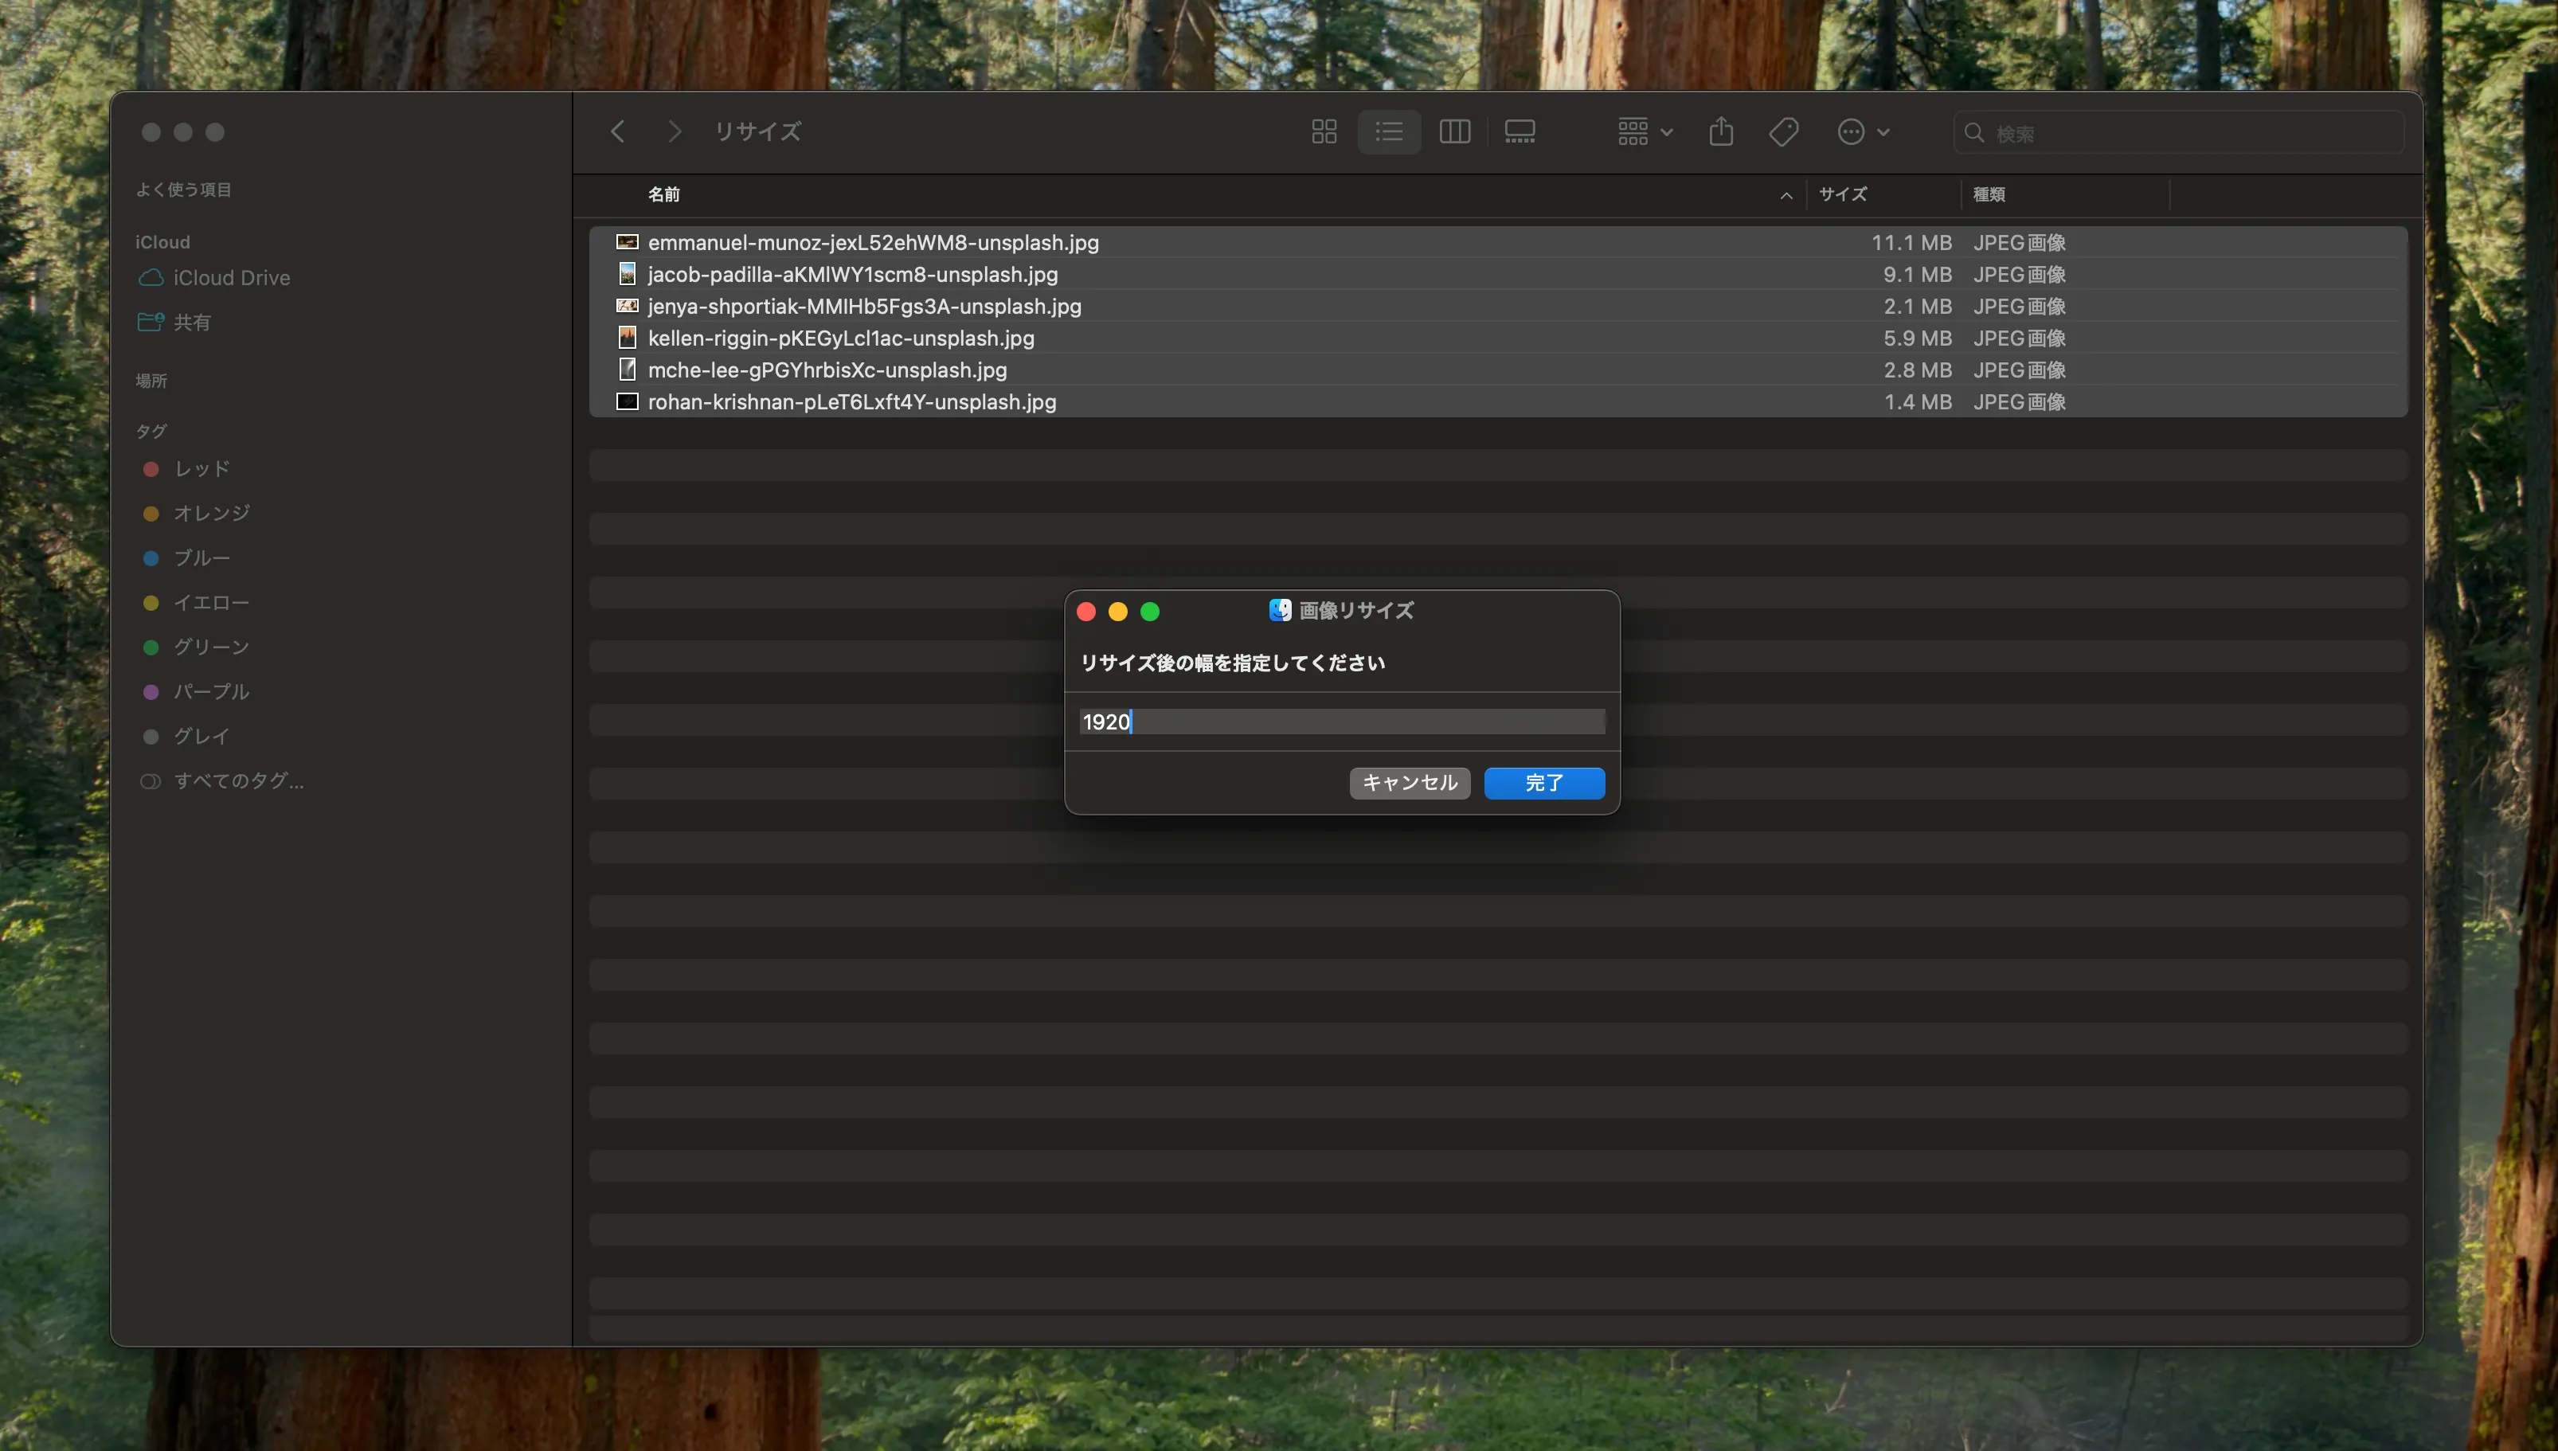Open iCloud Drive in the sidebar
This screenshot has width=2558, height=1451.
point(231,278)
